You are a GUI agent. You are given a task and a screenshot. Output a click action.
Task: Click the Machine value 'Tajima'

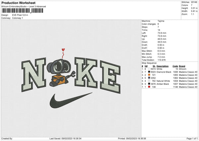tap(161, 21)
